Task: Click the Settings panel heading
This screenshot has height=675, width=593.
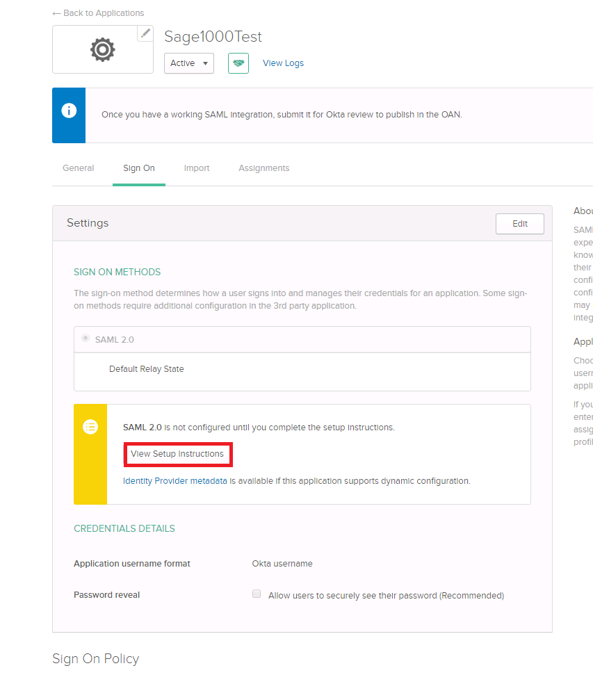Action: [88, 223]
